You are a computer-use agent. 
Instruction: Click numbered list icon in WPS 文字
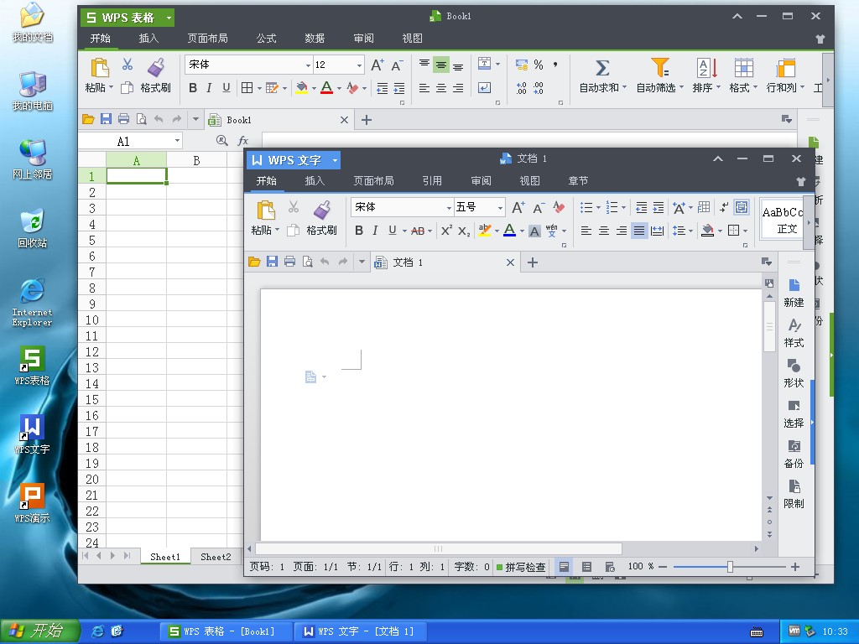click(612, 208)
